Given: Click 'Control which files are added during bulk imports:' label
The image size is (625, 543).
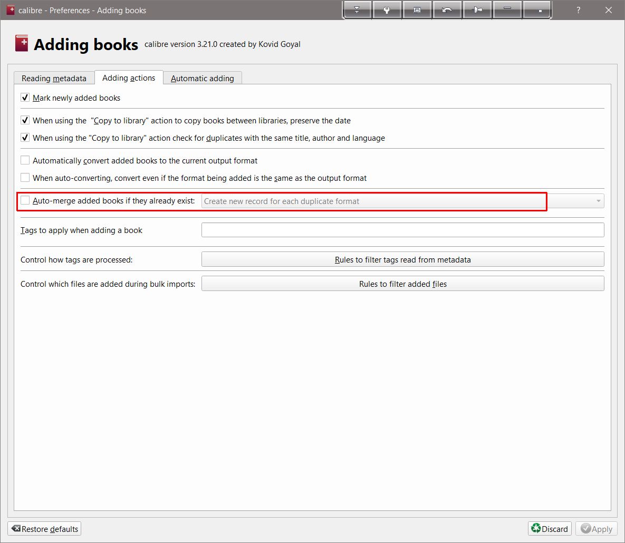Looking at the screenshot, I should [108, 284].
